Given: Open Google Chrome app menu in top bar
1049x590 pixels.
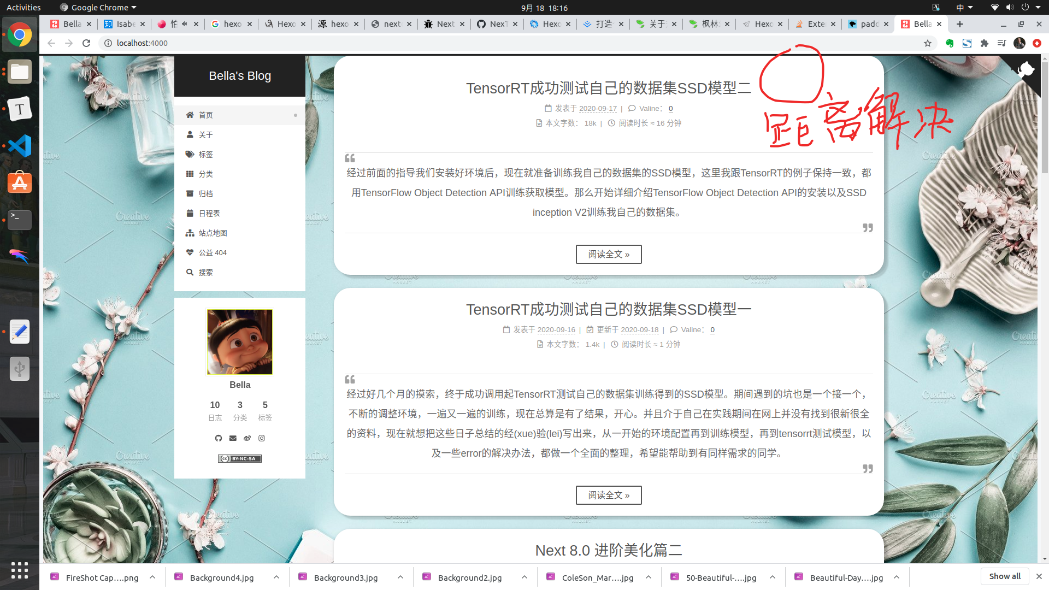Looking at the screenshot, I should [x=98, y=8].
